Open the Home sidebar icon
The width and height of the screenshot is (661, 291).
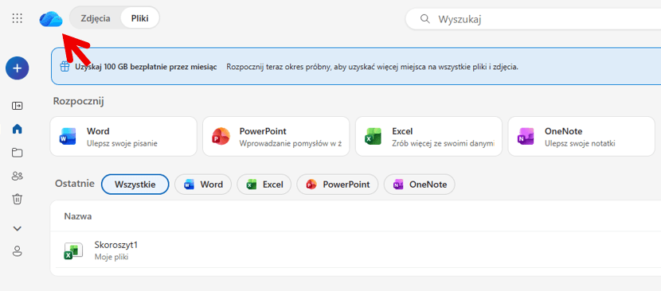[x=17, y=129]
